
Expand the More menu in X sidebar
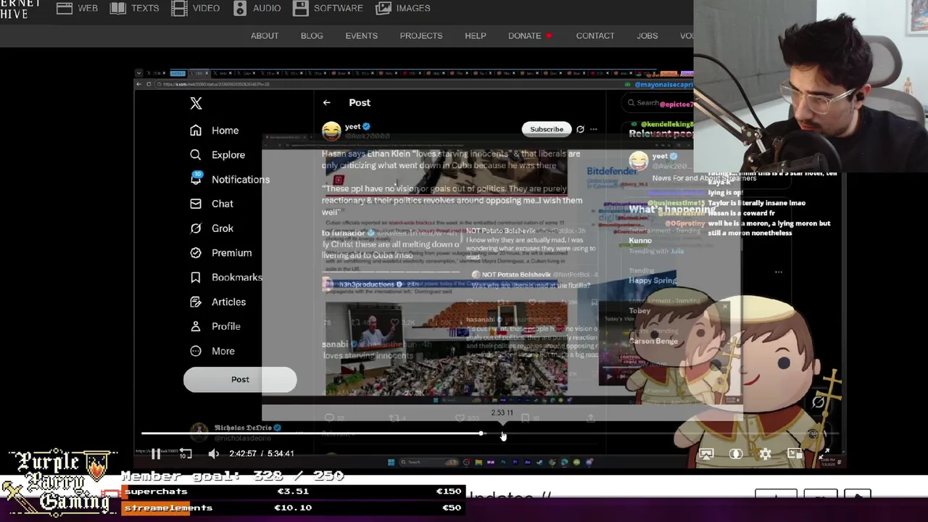pyautogui.click(x=212, y=351)
